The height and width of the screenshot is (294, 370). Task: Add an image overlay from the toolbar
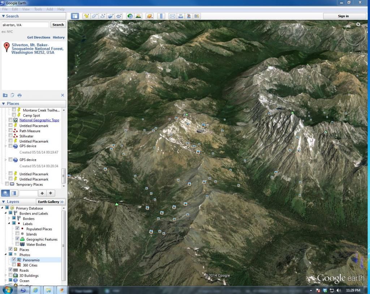111,16
